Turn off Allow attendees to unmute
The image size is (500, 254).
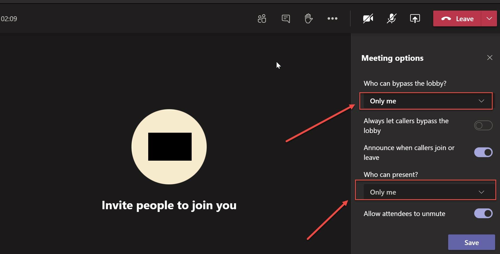[x=483, y=213]
